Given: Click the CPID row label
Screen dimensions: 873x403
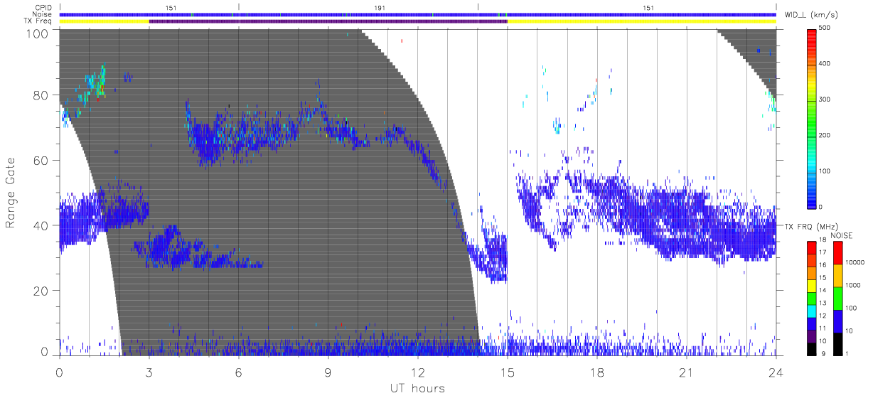Looking at the screenshot, I should [44, 7].
